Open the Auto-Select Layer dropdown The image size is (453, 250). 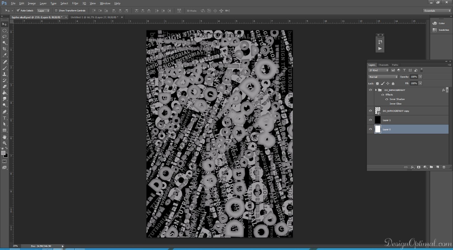tap(44, 10)
